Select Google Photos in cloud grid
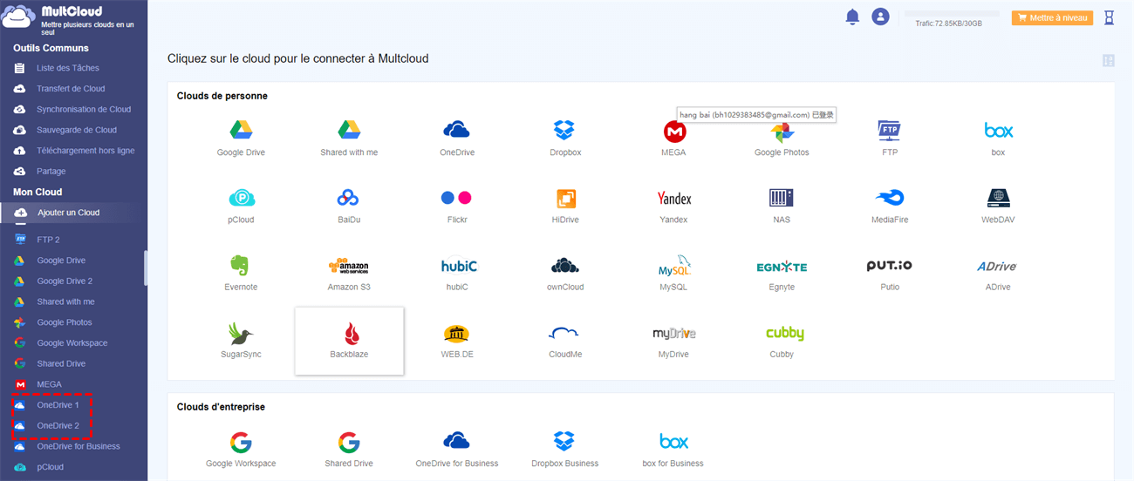1134x481 pixels. point(782,132)
